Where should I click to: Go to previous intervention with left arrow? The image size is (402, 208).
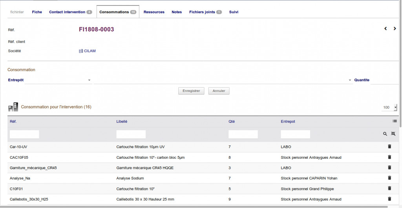point(386,29)
